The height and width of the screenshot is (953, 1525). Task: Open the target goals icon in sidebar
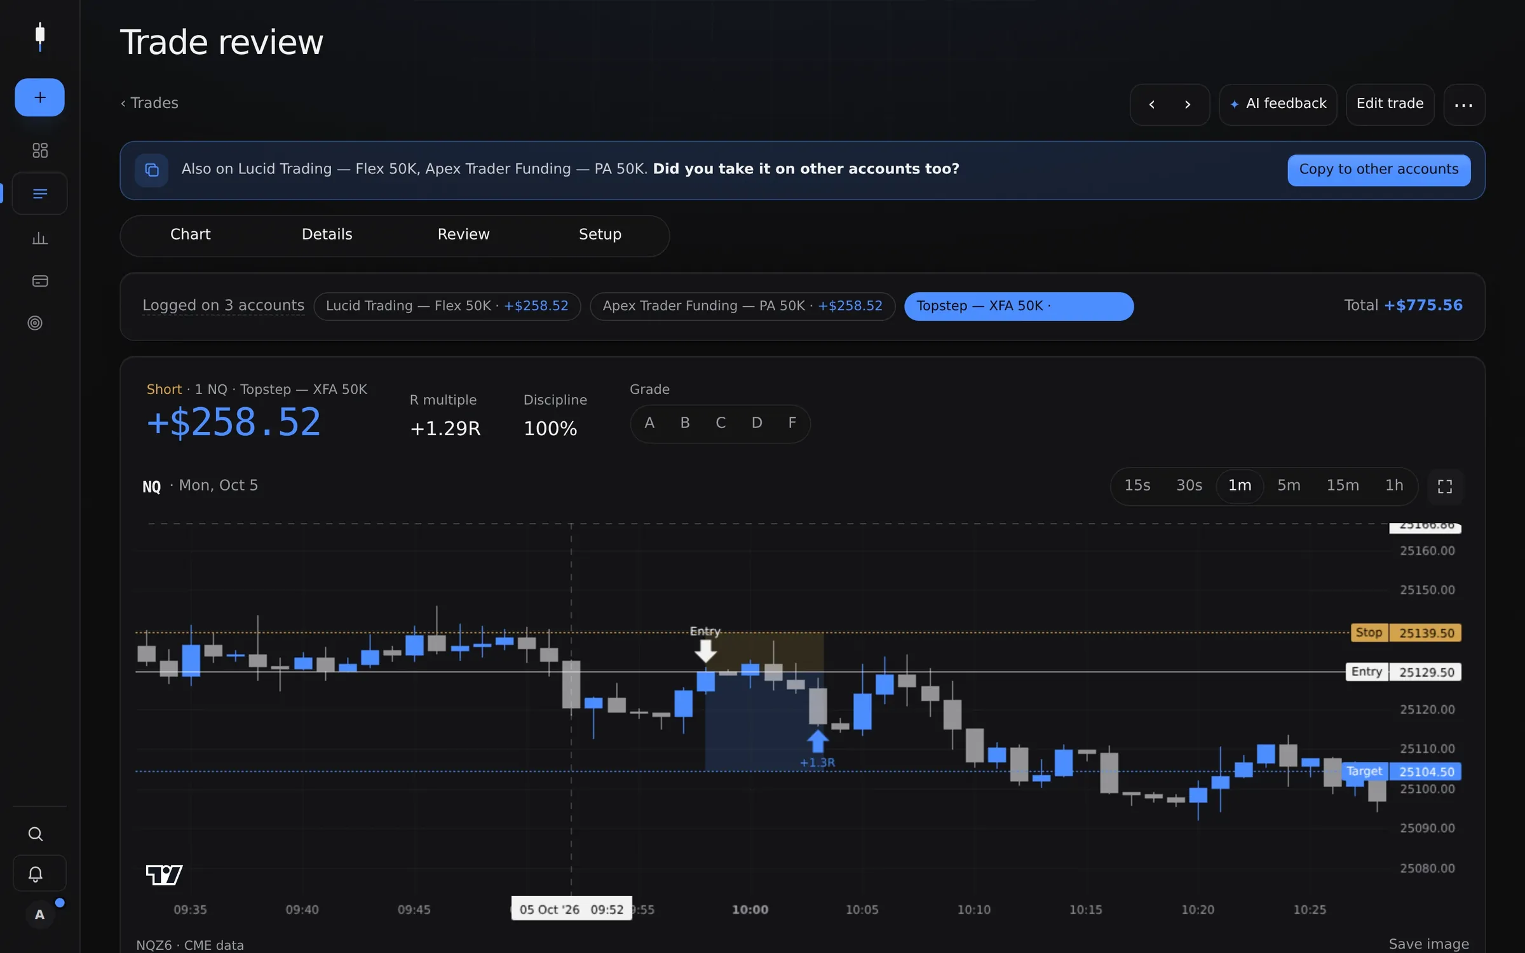click(x=35, y=323)
